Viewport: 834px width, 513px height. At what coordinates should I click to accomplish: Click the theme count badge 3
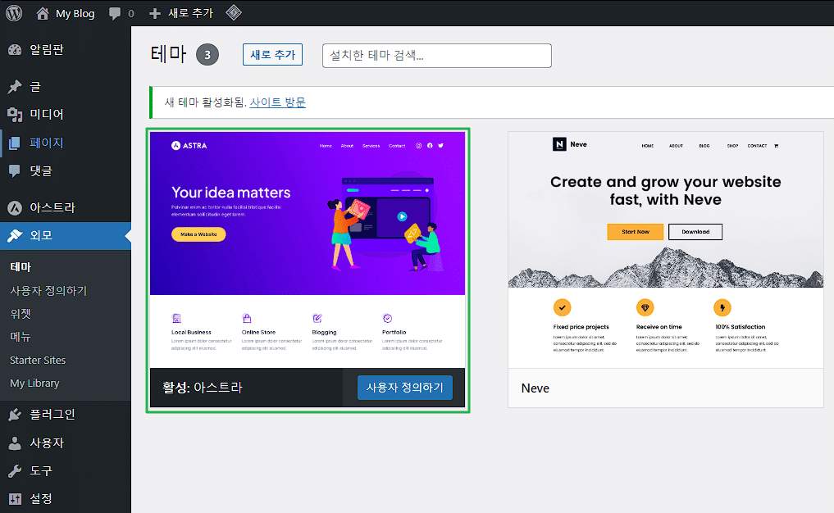(x=207, y=55)
